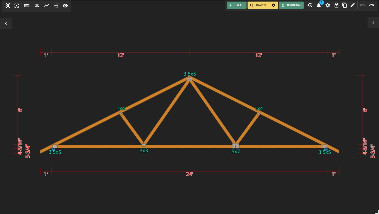Screen dimensions: 379x214
Task: Click the line graph icon in toolbar
Action: 46,6
